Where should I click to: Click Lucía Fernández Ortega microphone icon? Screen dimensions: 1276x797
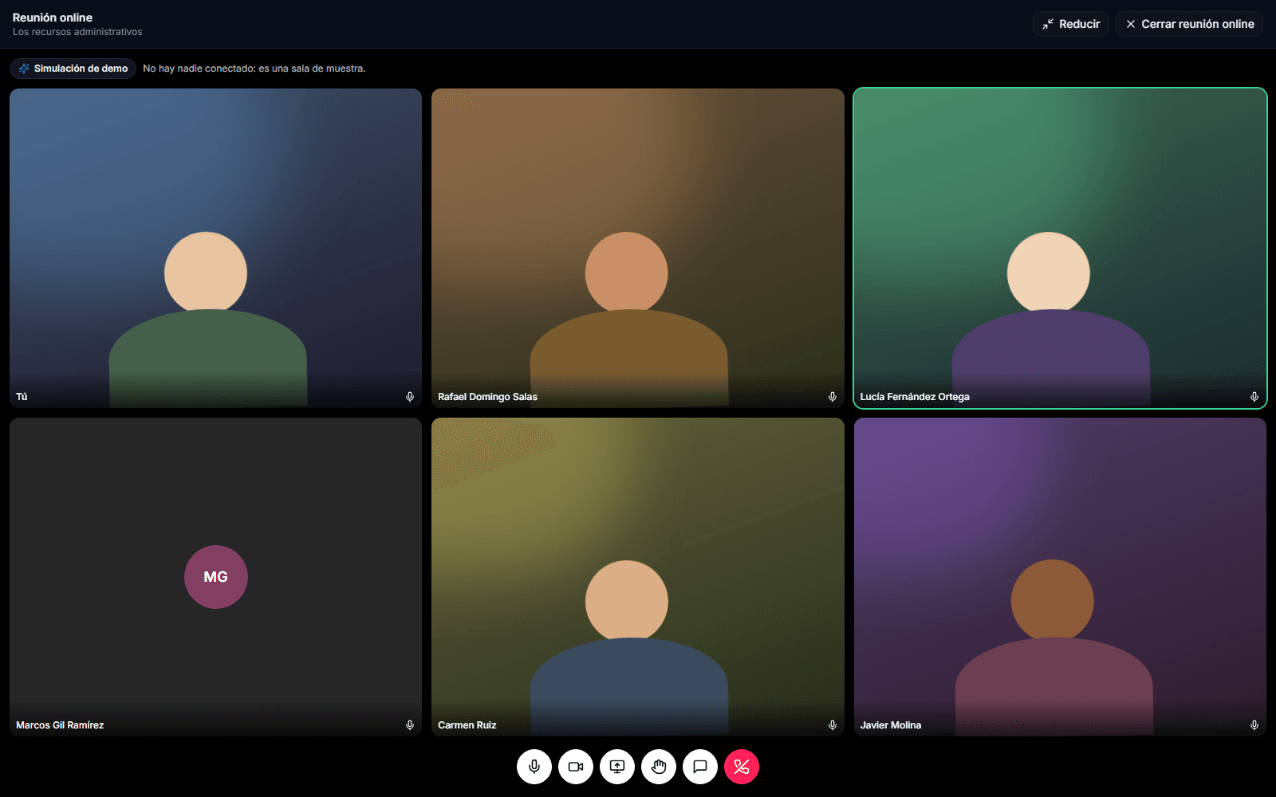pyautogui.click(x=1254, y=397)
